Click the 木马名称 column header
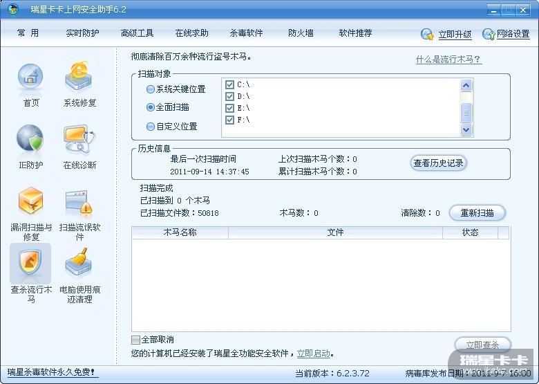The height and width of the screenshot is (384, 539). (x=180, y=232)
